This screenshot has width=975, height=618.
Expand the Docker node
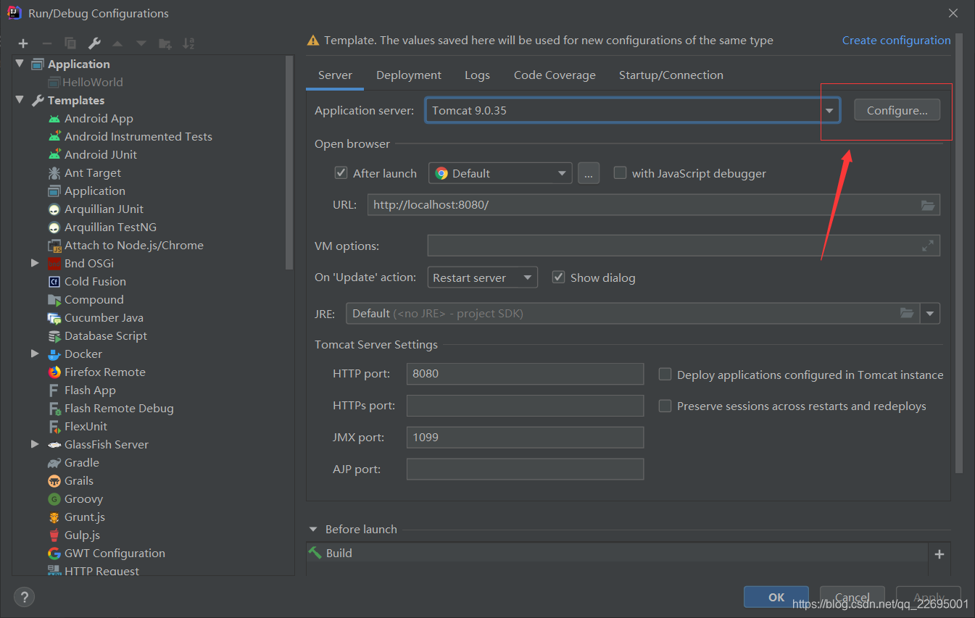[35, 354]
